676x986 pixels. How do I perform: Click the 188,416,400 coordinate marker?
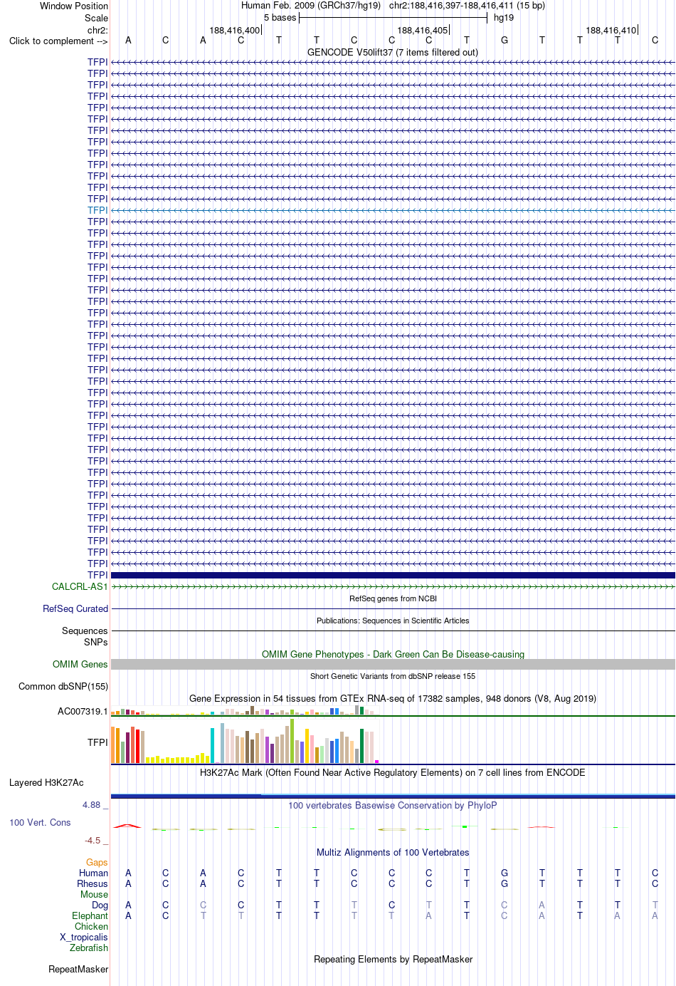pos(235,30)
